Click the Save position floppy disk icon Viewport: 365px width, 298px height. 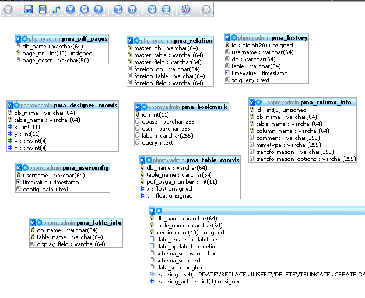tap(29, 9)
